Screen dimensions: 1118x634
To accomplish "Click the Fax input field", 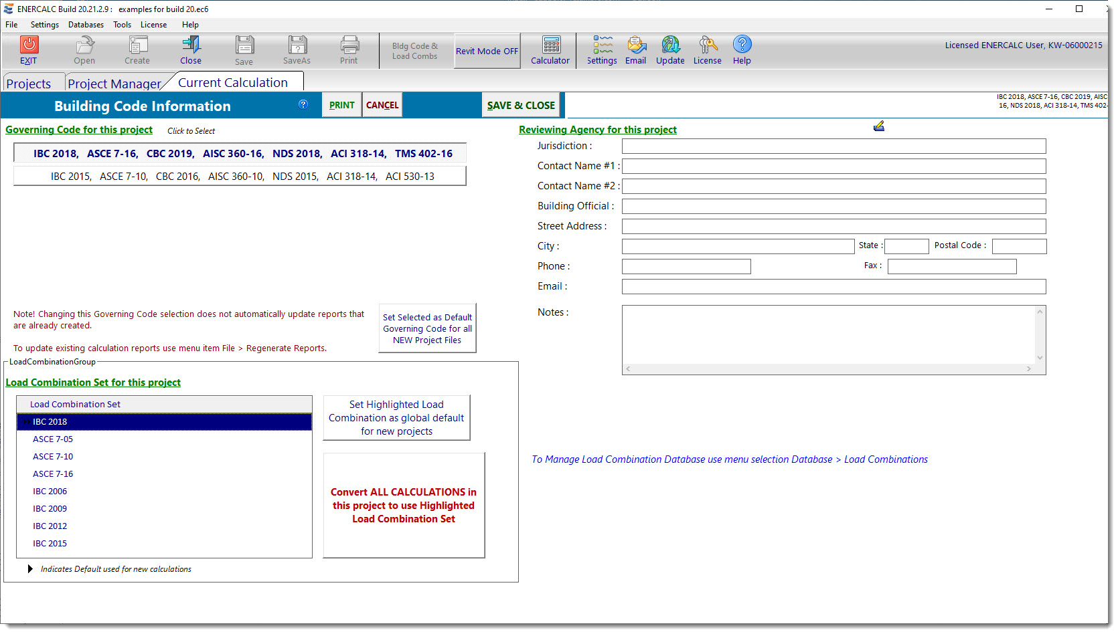I will tap(952, 266).
